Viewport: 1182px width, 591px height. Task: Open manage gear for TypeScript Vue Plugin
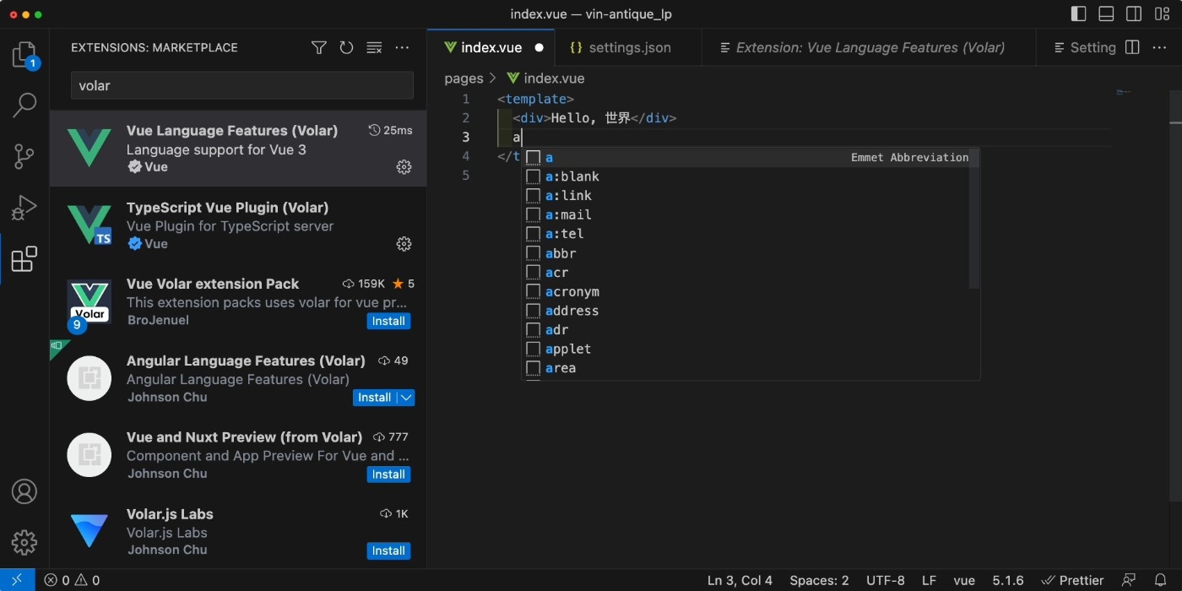(404, 244)
